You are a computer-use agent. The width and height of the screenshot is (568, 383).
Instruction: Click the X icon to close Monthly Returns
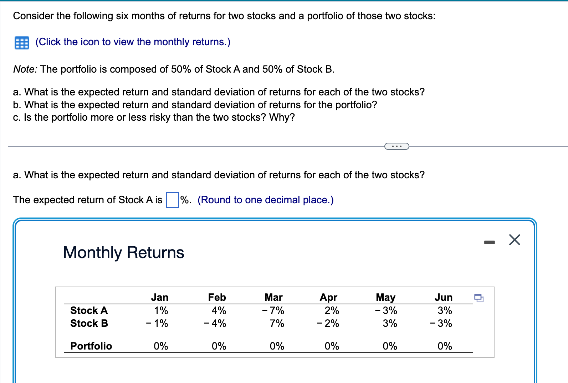coord(514,240)
